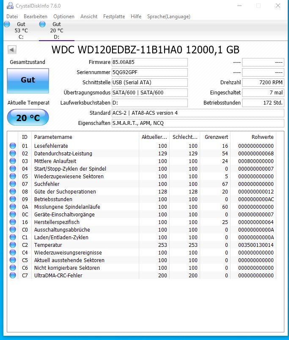
Task: Click the Laufwerksbuchstaben field D:
Action: pyautogui.click(x=150, y=103)
